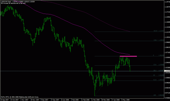Click the '90 minutes 56 seconds left' text
Viewport: 170px width, 101px height.
pyautogui.click(x=13, y=3)
